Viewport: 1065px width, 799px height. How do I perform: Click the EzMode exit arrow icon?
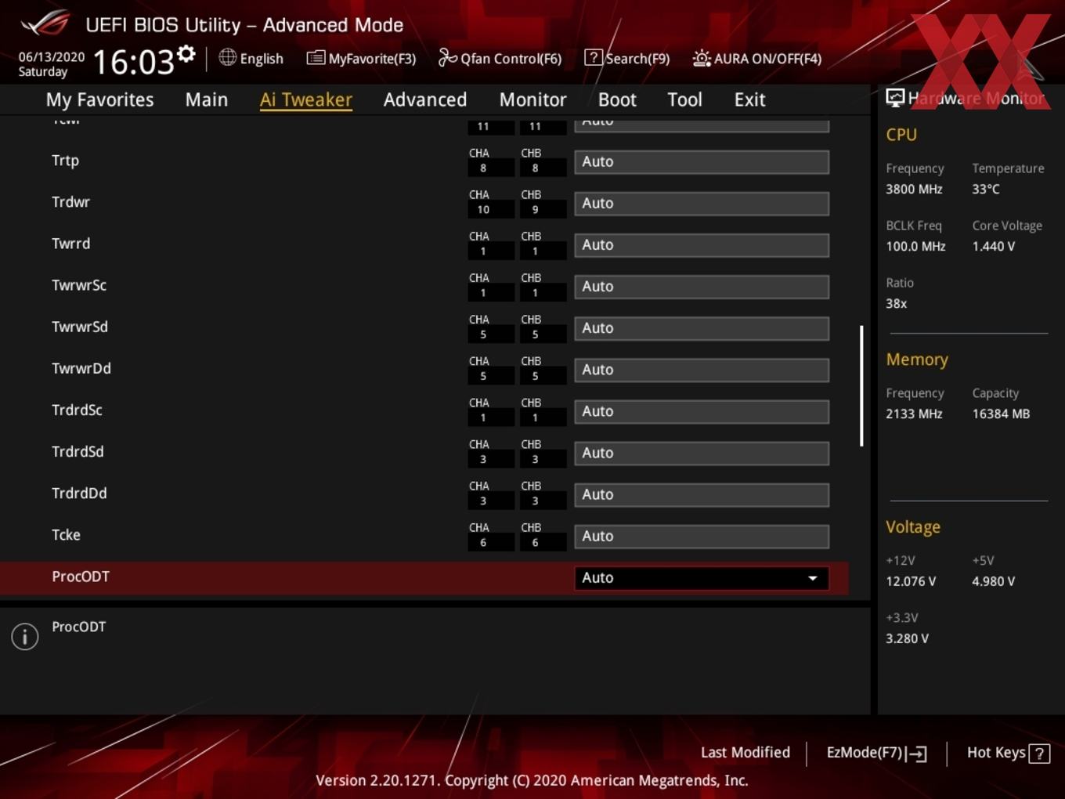[917, 754]
